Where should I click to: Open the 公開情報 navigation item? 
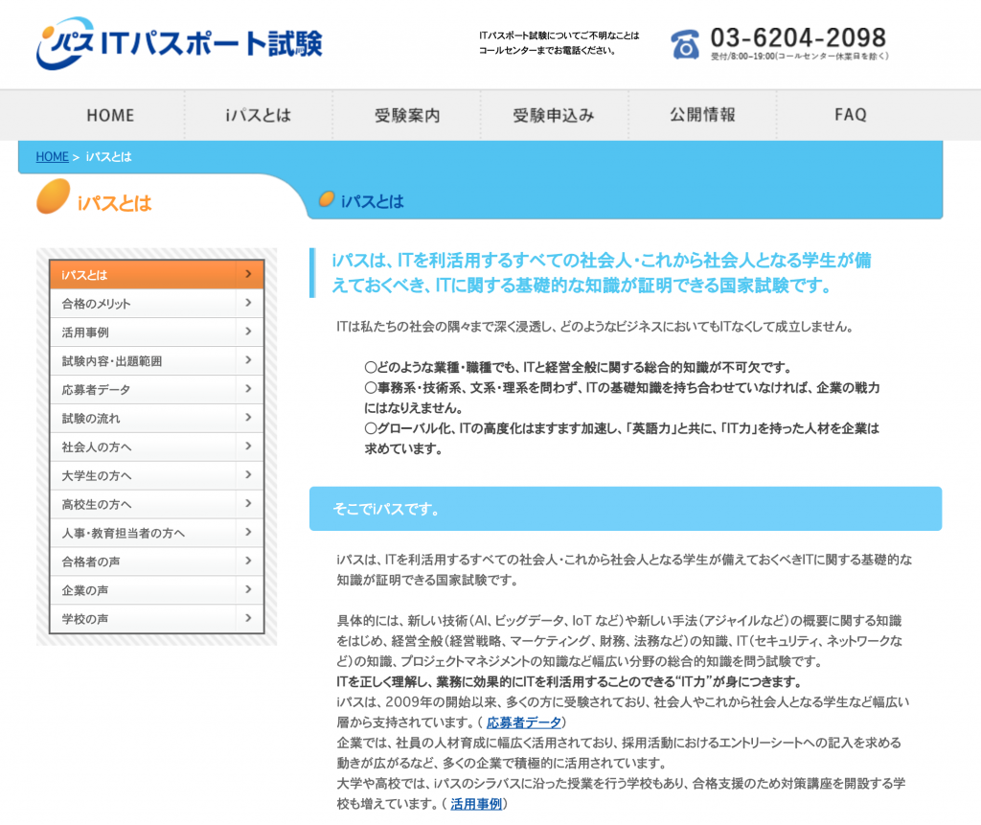click(702, 115)
